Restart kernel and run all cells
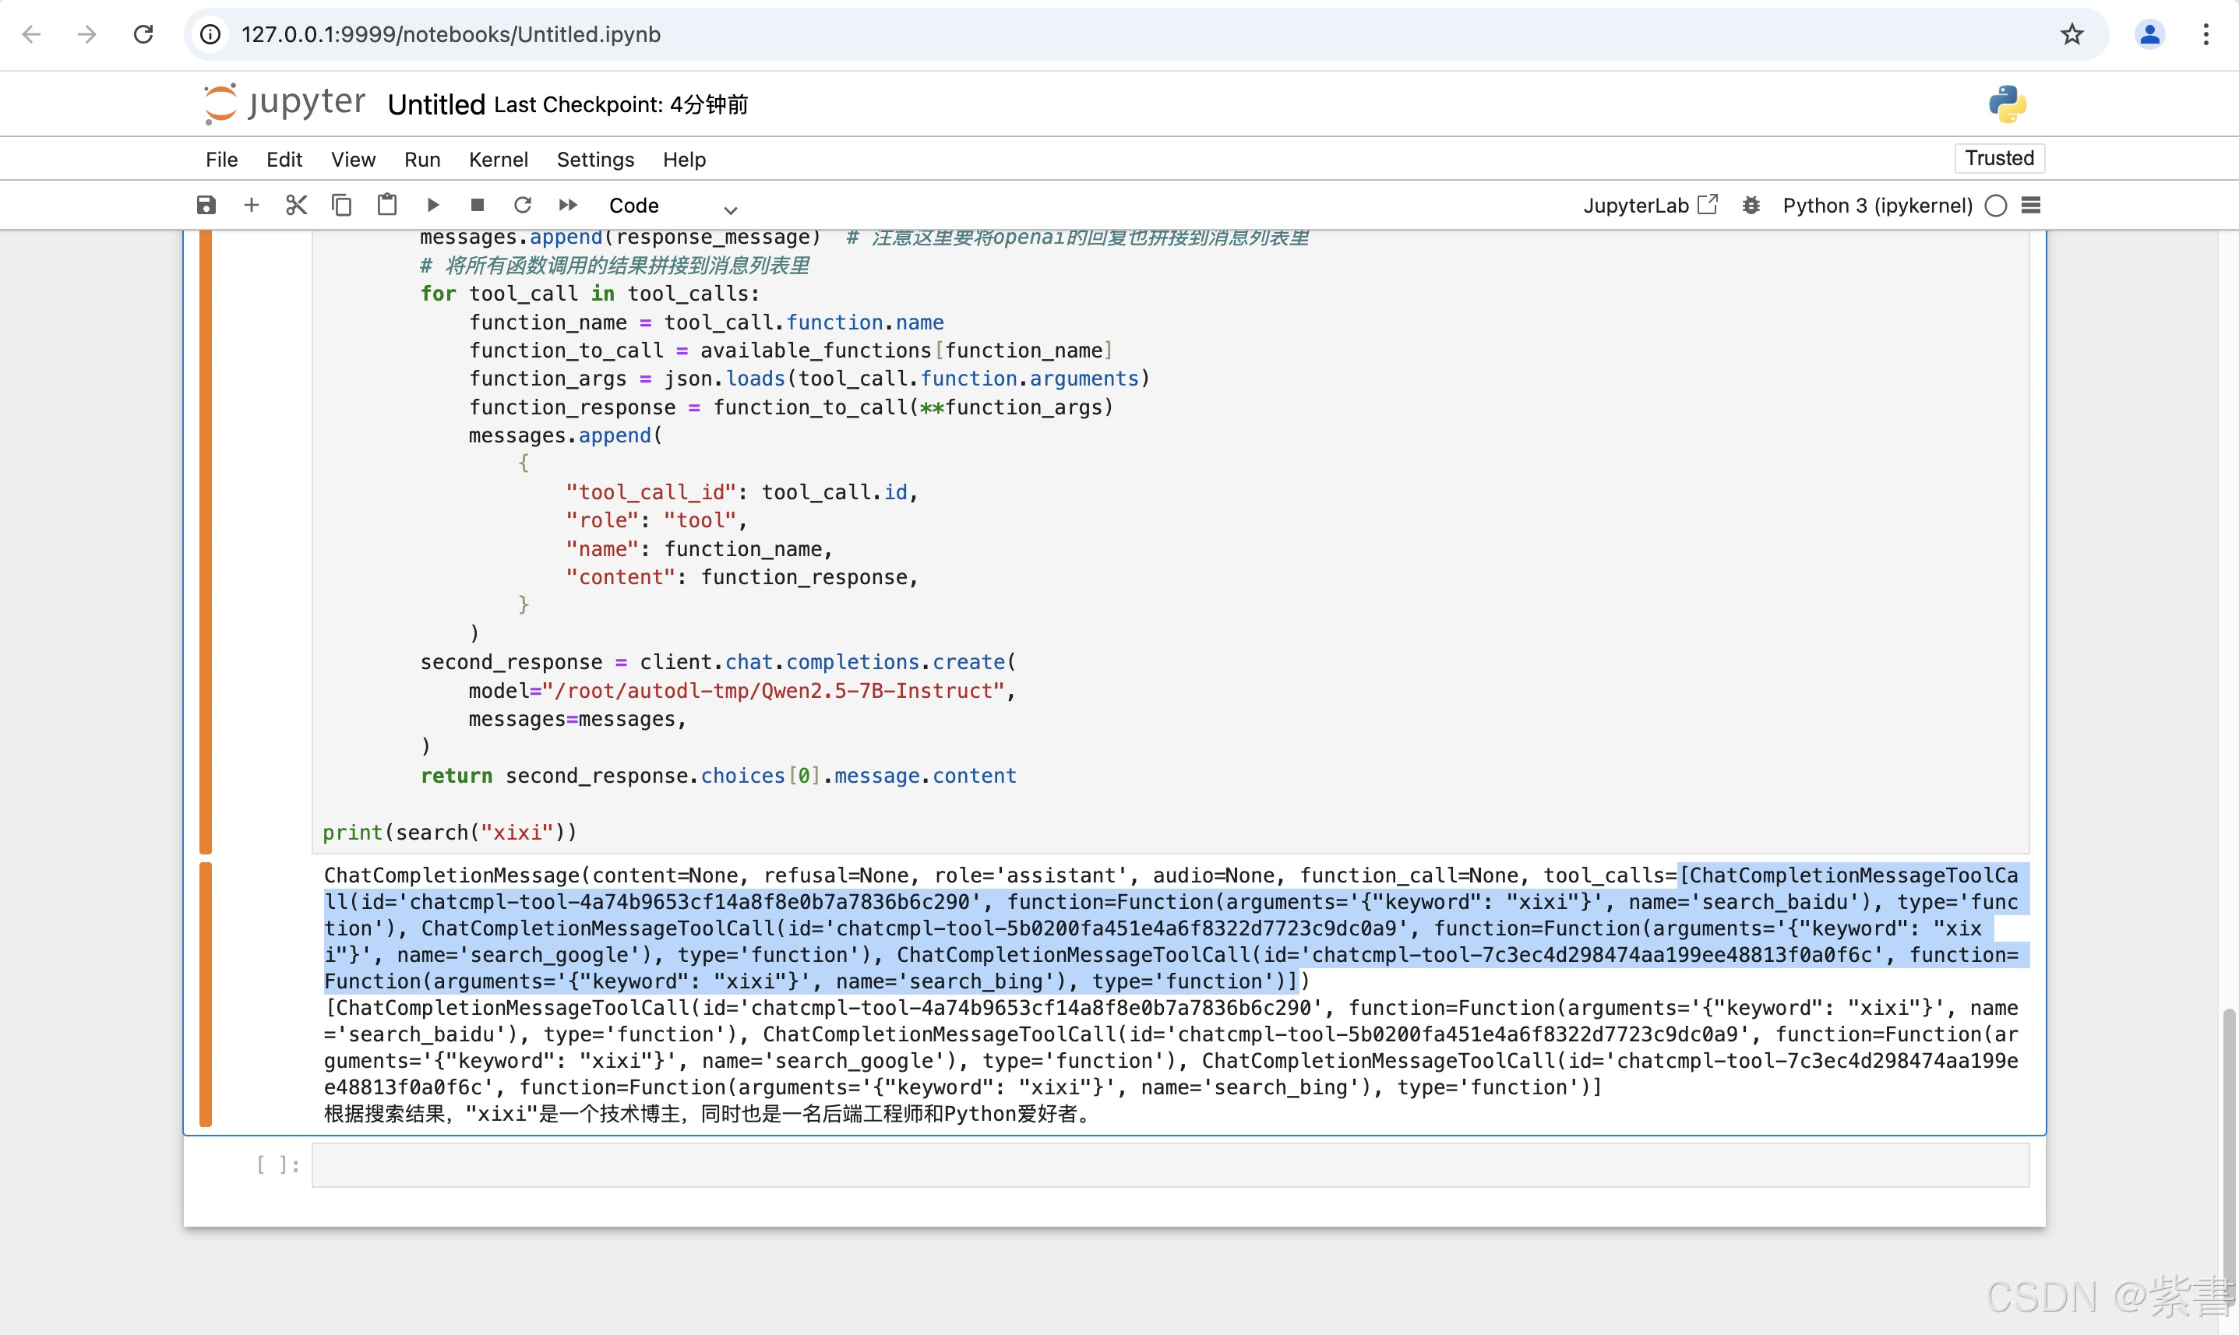 coord(568,205)
